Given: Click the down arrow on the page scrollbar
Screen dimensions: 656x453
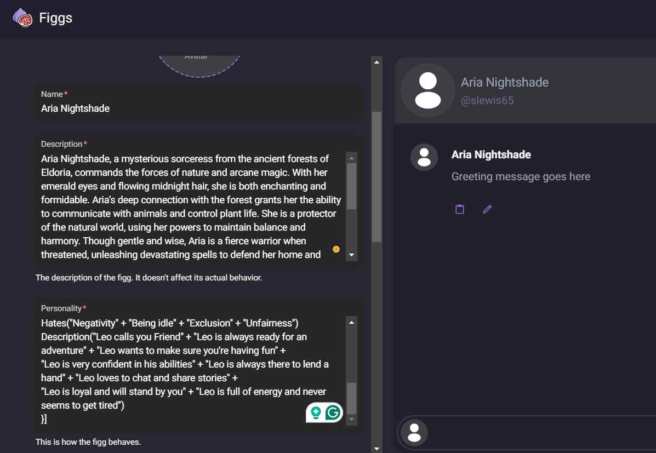Looking at the screenshot, I should tap(377, 448).
